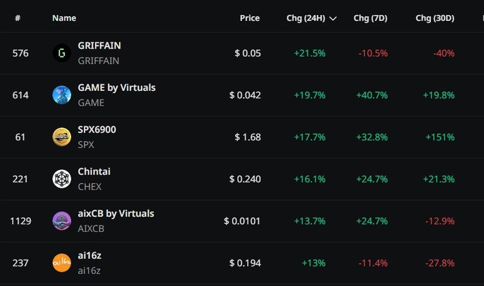Open the aixCB by Virtuals coin icon
The width and height of the screenshot is (484, 286).
pyautogui.click(x=62, y=221)
